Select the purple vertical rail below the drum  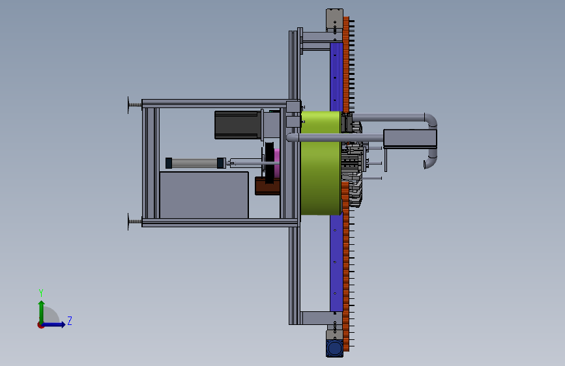[336, 263]
